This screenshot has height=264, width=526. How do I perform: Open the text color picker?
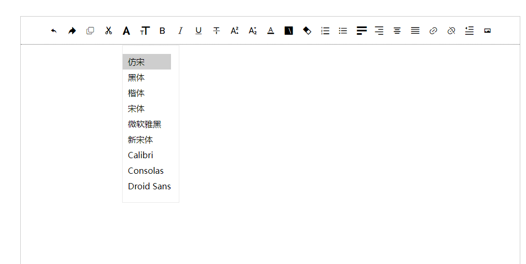point(271,31)
